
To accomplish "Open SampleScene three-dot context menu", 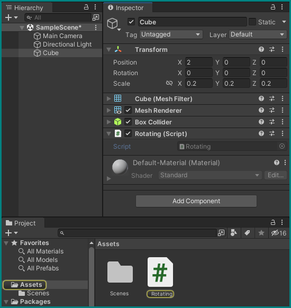I will coord(96,28).
